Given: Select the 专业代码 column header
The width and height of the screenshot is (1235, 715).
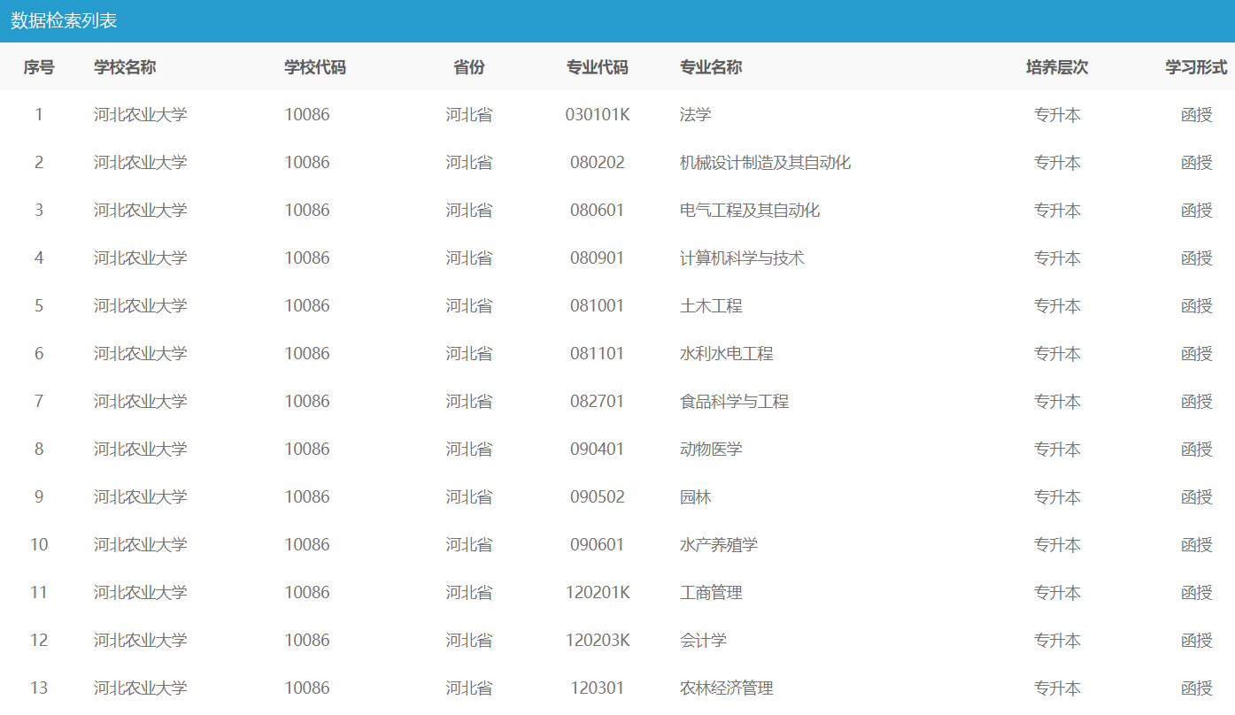Looking at the screenshot, I should [598, 67].
